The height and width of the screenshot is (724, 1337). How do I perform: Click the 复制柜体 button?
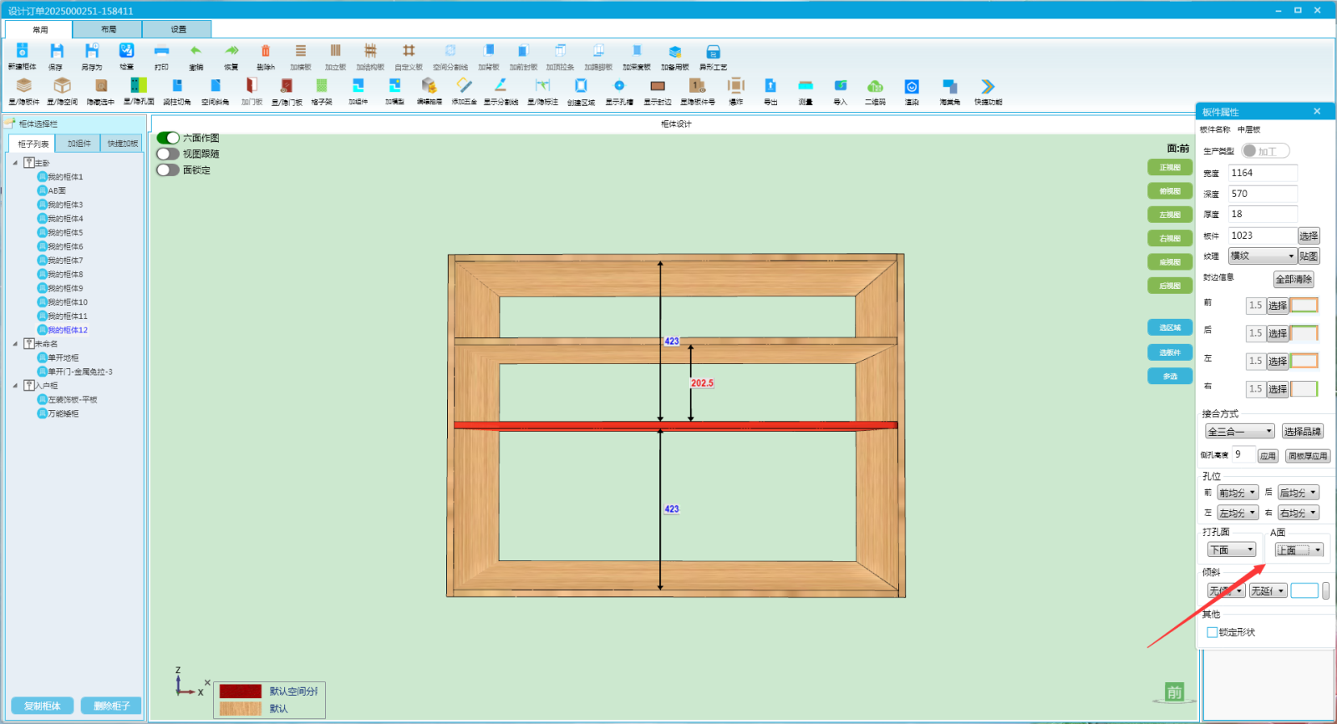[x=43, y=706]
